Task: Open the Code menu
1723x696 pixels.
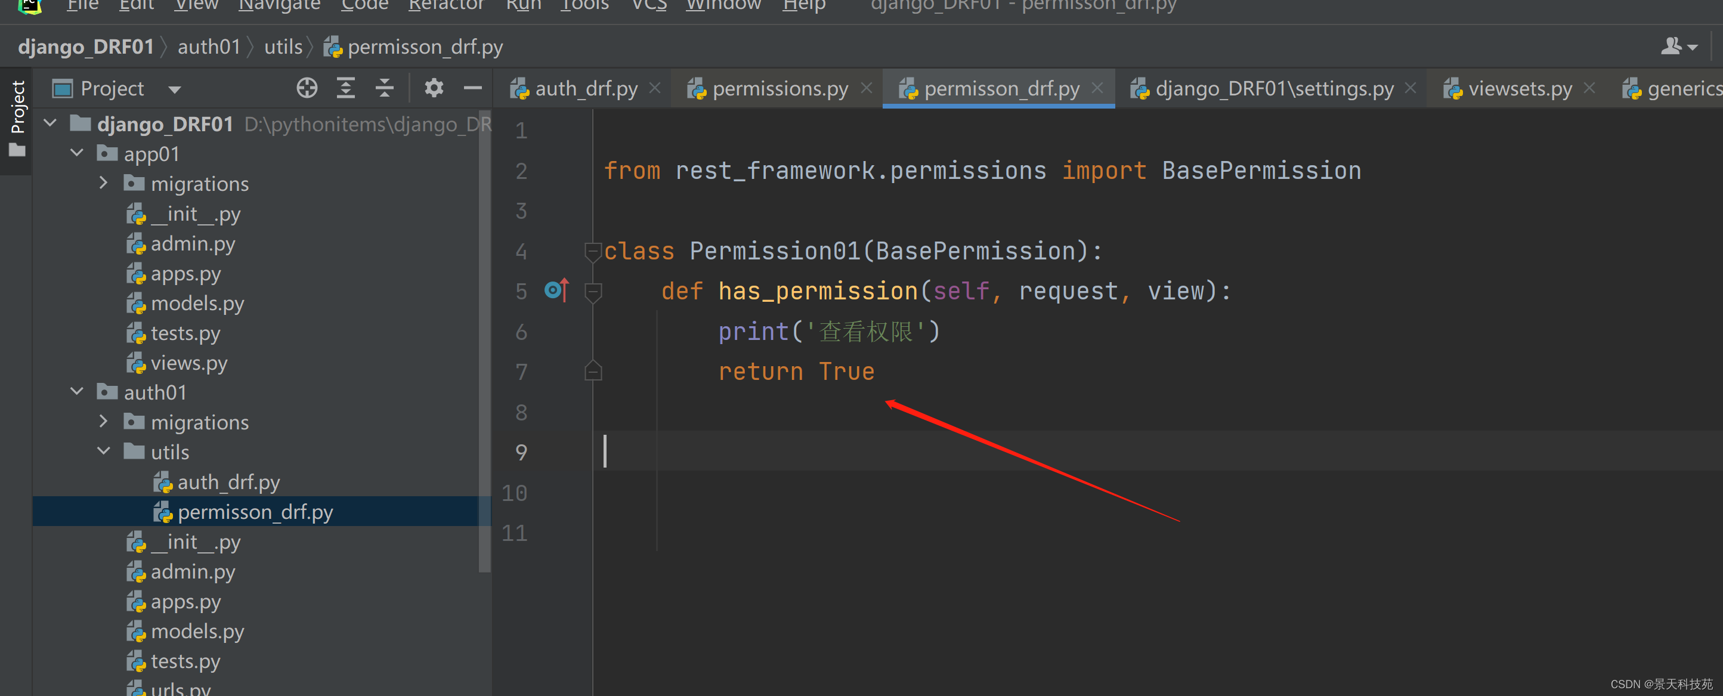Action: pyautogui.click(x=364, y=5)
